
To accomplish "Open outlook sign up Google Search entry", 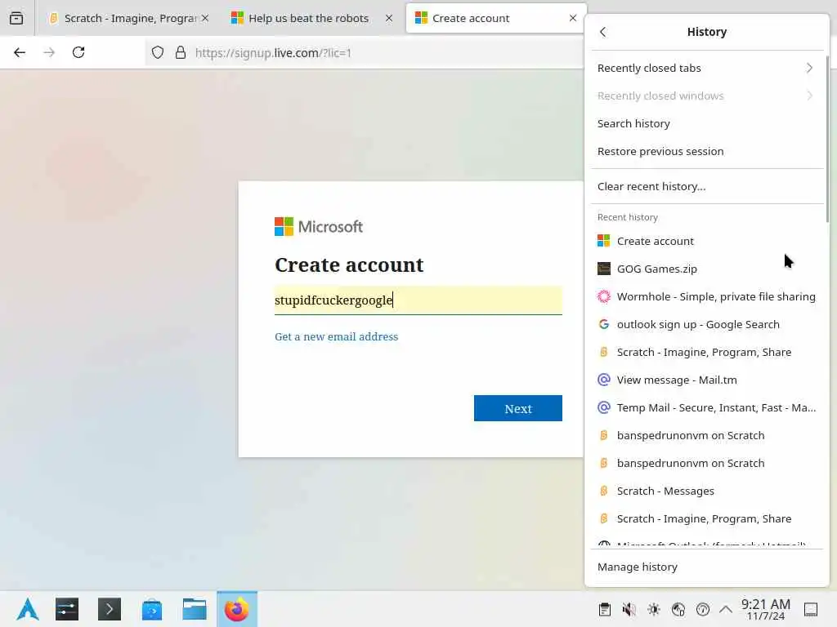I will (x=706, y=324).
